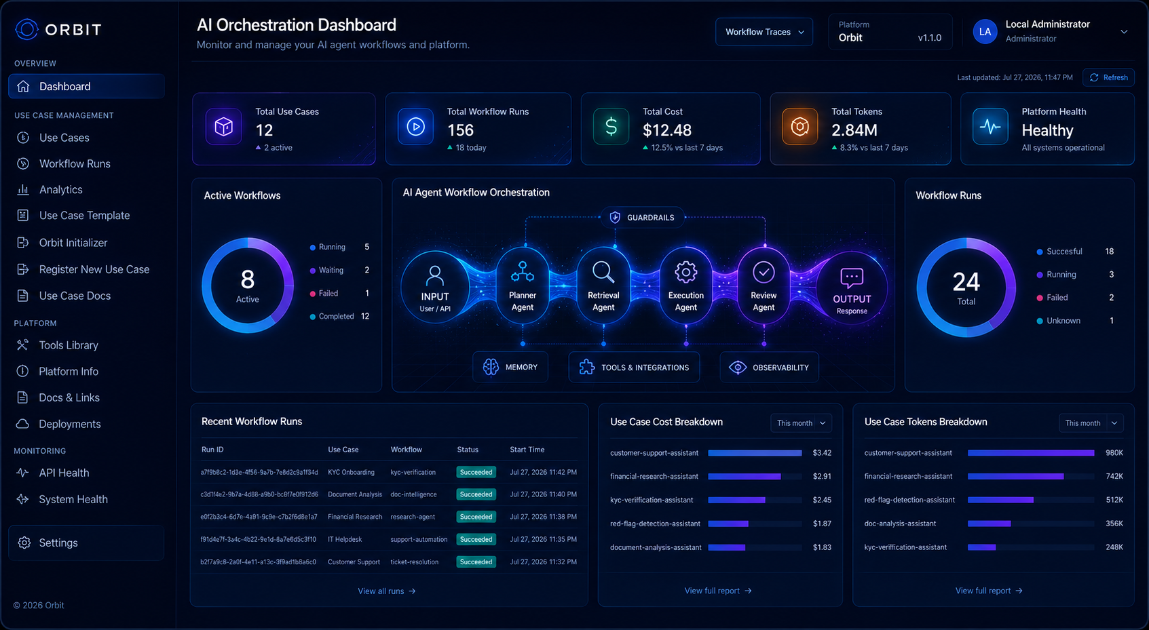Click the customer-support-assistant cost bar
1149x630 pixels.
pos(755,453)
